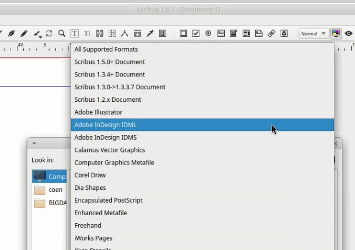The width and height of the screenshot is (355, 250).
Task: Select the Link text frames tool
Action: coord(100,33)
